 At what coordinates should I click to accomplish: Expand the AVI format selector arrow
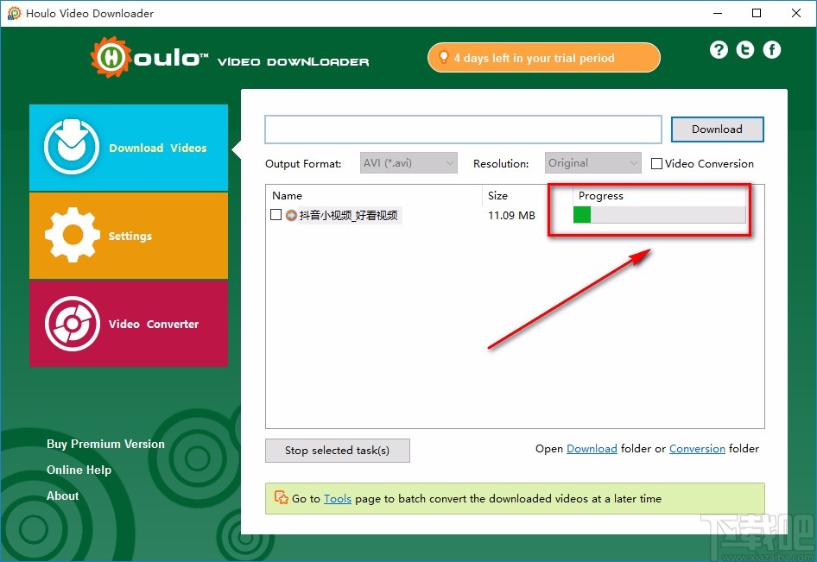[x=449, y=162]
